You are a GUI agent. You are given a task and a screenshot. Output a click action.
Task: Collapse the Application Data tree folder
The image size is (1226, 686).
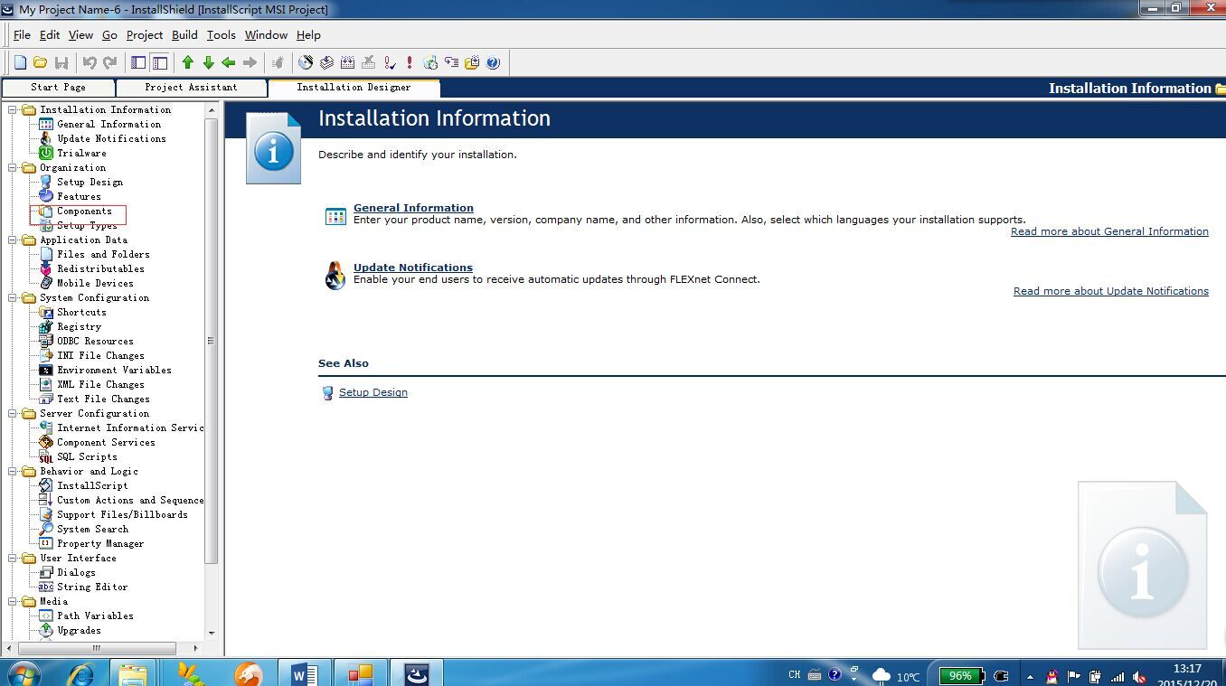[14, 240]
